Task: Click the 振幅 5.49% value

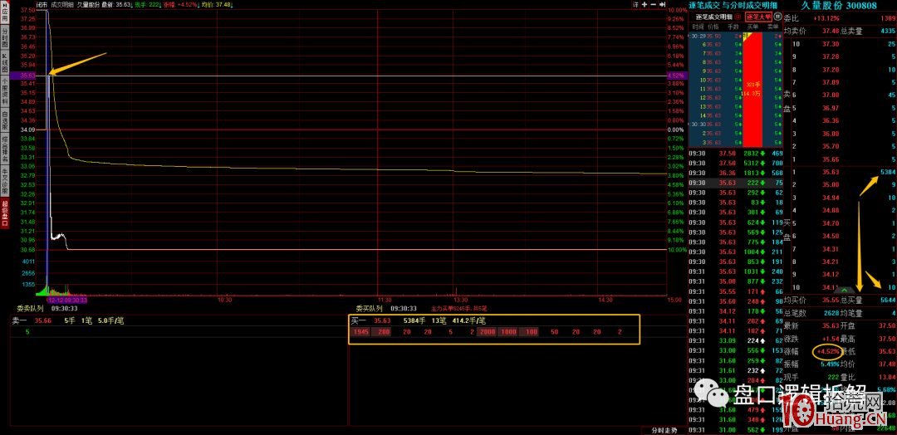Action: click(830, 364)
